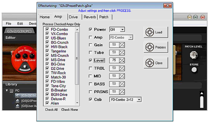Image resolution: width=209 pixels, height=123 pixels.
Task: Uncheck FD-Combo in the amp list
Action: click(47, 29)
